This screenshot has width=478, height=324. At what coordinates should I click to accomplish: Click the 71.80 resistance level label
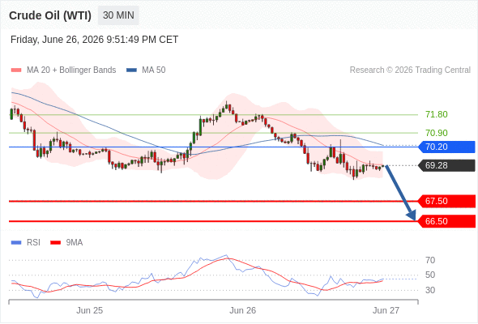tap(437, 114)
